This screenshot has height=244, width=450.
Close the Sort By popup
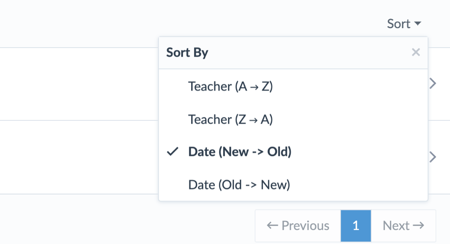(416, 52)
